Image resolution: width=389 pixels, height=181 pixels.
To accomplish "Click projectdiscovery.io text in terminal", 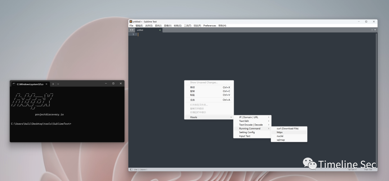I will click(49, 114).
